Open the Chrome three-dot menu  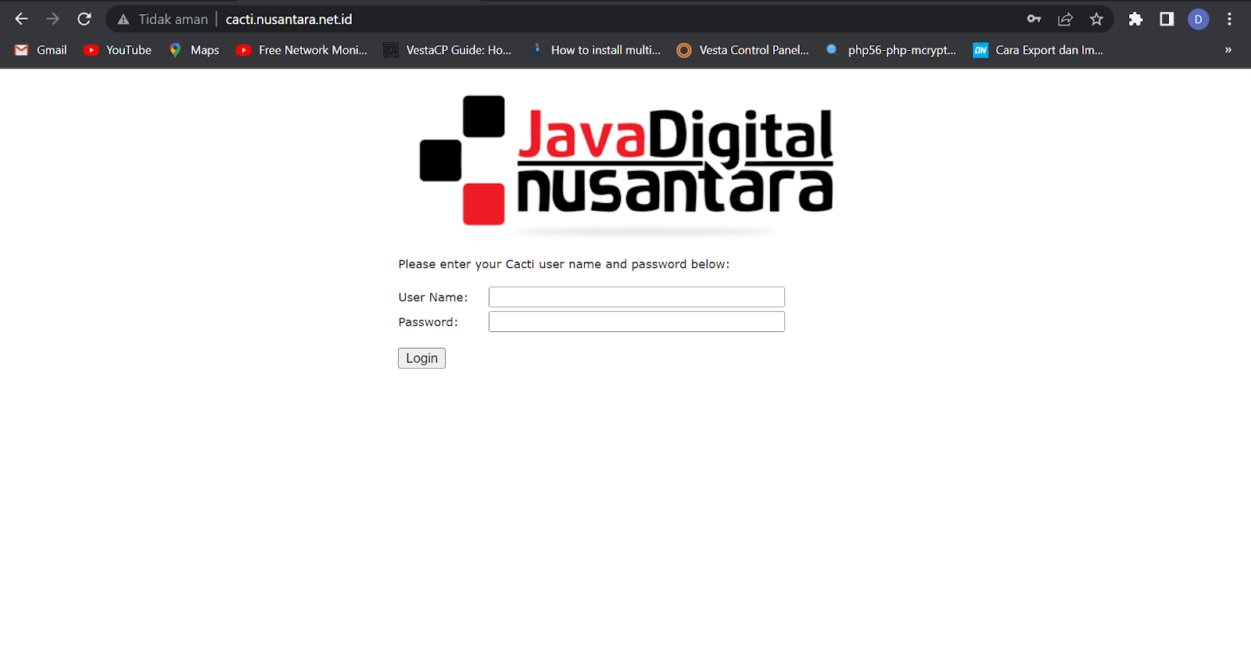click(1229, 20)
